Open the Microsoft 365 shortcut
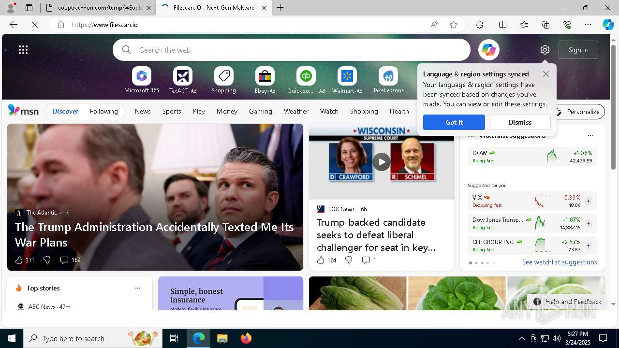 click(x=142, y=80)
